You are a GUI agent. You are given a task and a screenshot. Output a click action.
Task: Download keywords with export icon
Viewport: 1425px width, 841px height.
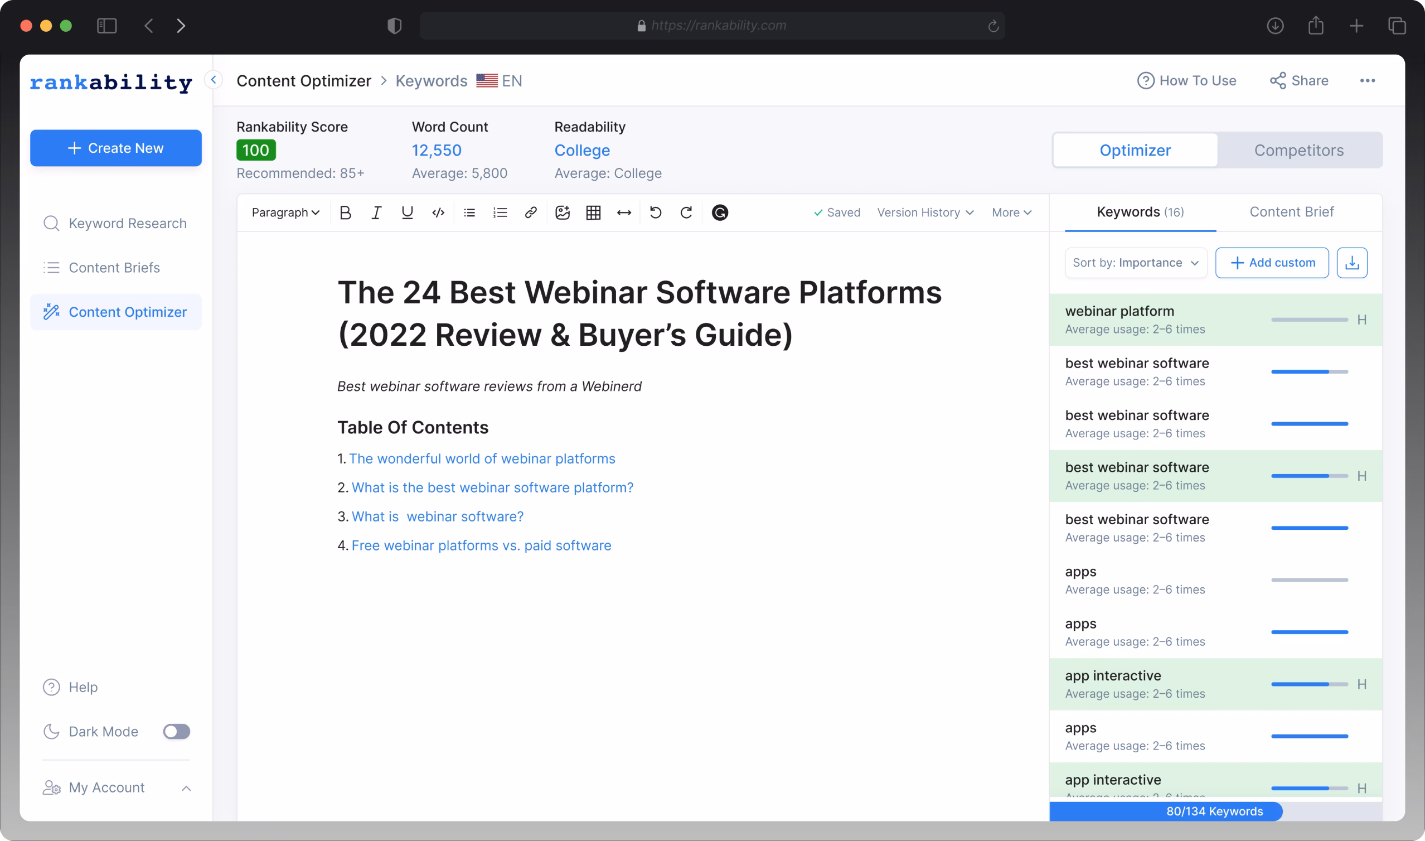pyautogui.click(x=1351, y=263)
